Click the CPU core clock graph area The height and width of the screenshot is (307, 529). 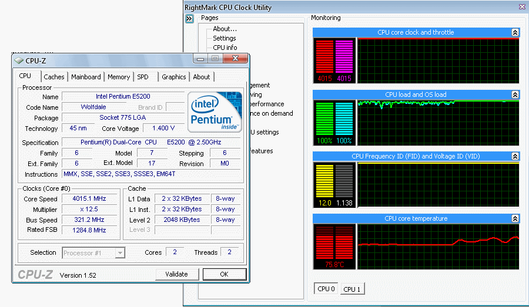click(438, 60)
